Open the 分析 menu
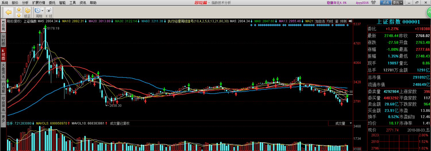 click(25, 3)
